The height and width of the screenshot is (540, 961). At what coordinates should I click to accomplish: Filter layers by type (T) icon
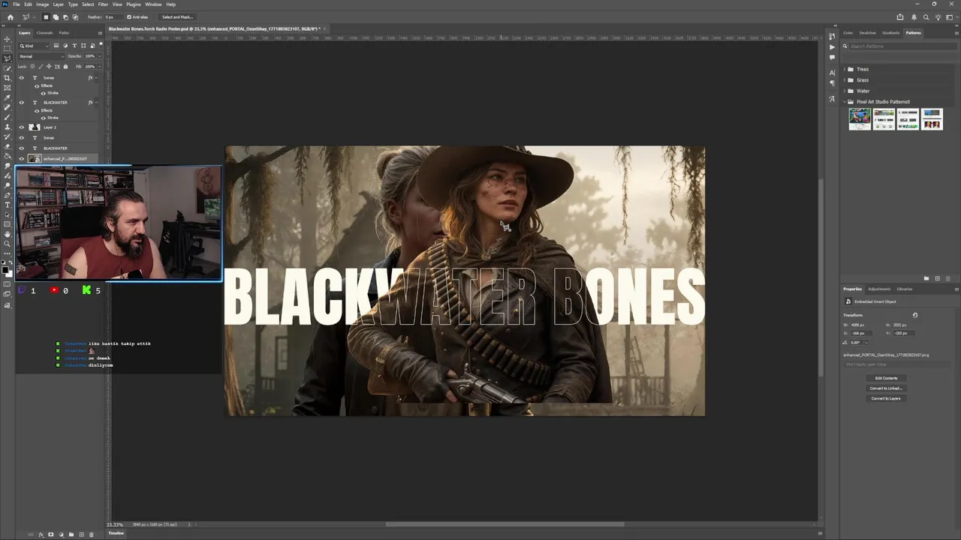click(x=74, y=46)
